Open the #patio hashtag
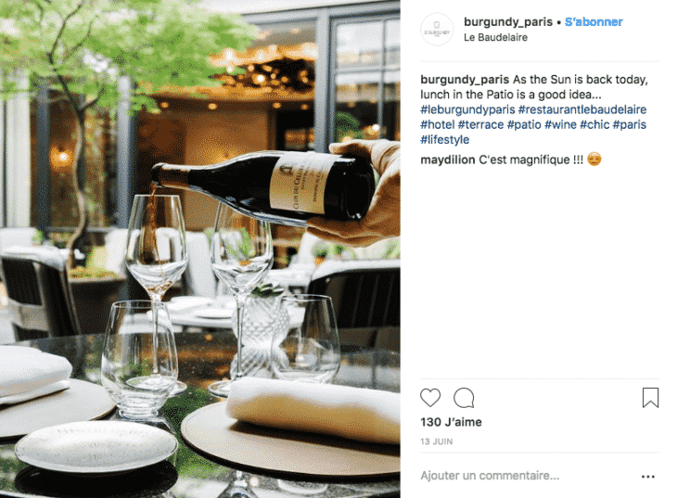 coord(524,124)
